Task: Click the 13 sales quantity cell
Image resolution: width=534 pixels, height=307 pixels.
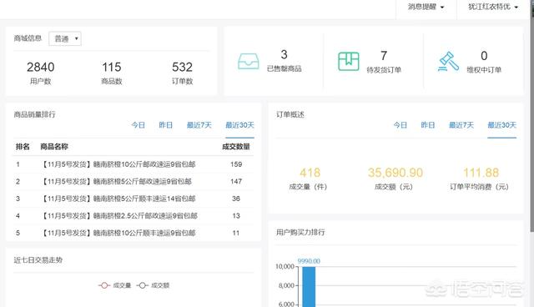Action: pos(236,216)
